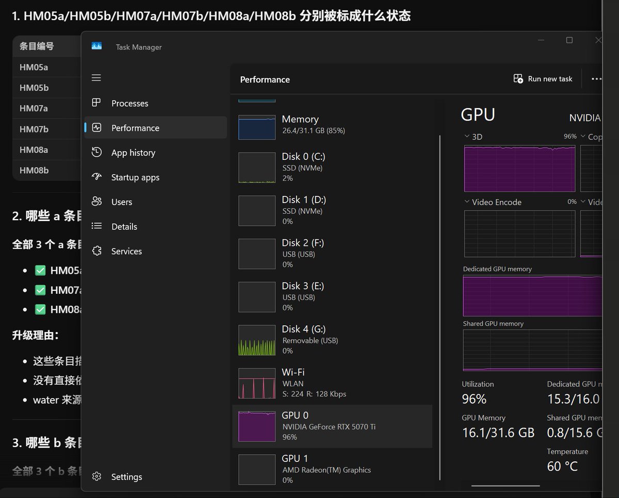Screen dimensions: 619x498
Task: Open the Users page
Action: [155, 202]
